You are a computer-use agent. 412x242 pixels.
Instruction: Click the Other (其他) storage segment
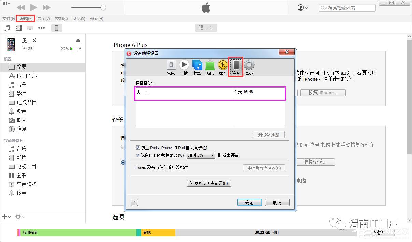coord(158,232)
